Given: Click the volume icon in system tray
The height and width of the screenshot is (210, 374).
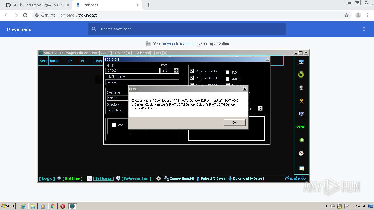Looking at the screenshot, I should coord(332,206).
